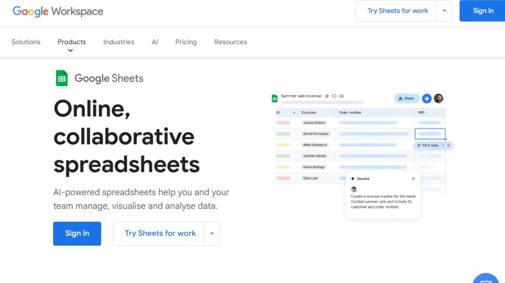Expand dropdown arrow next to header Try Sheets
The height and width of the screenshot is (283, 505).
(444, 11)
